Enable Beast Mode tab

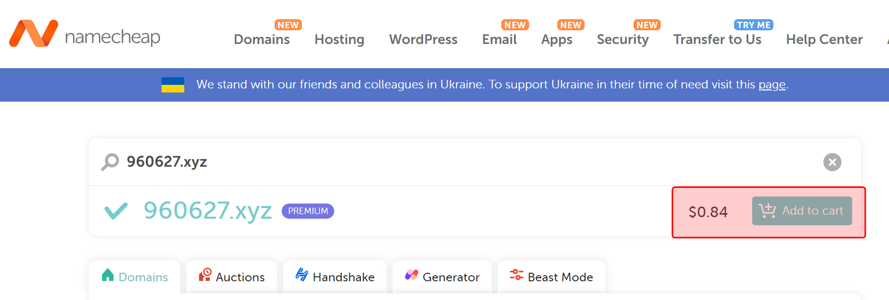click(x=551, y=277)
